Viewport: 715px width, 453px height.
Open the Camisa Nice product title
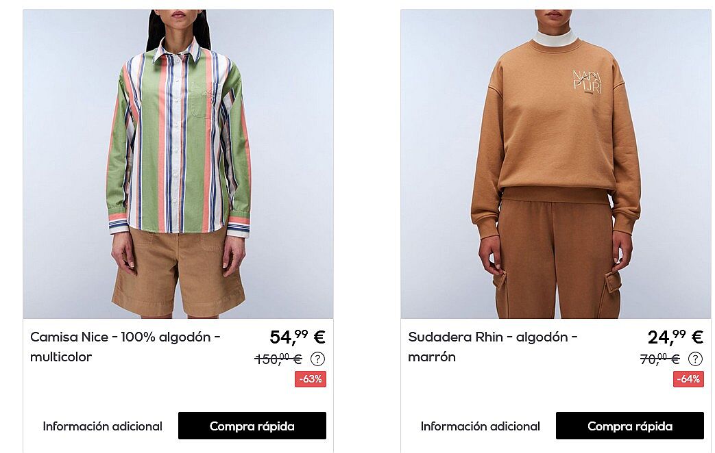125,347
